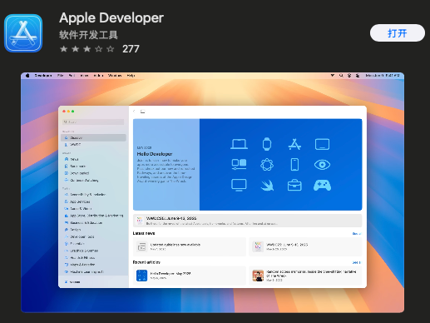This screenshot has width=430, height=323.
Task: Click the App Store icon in banner
Action: point(294,144)
